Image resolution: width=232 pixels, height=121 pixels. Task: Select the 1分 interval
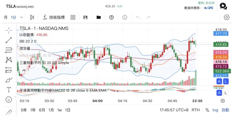(13, 17)
